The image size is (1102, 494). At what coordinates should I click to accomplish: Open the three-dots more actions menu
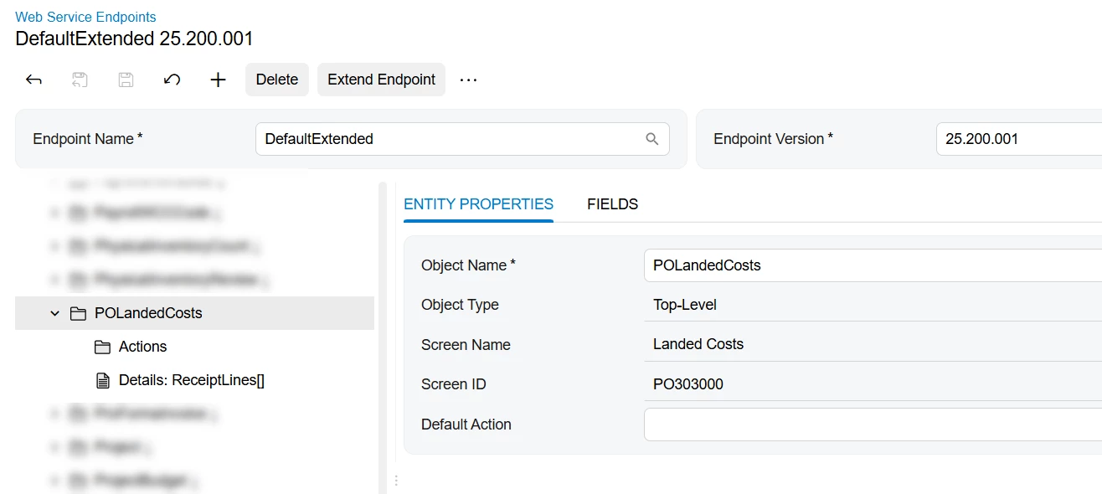(x=468, y=80)
